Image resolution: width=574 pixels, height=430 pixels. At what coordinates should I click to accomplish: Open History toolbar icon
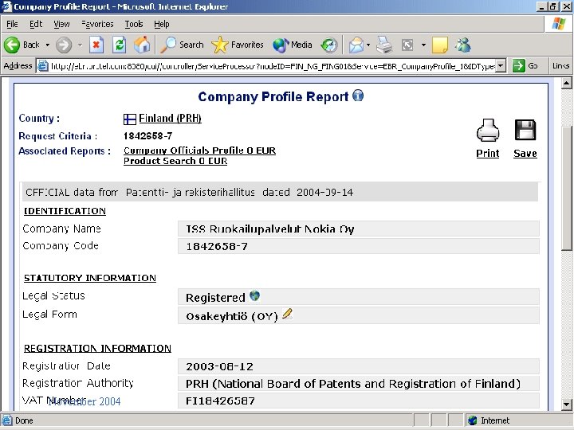click(x=328, y=45)
